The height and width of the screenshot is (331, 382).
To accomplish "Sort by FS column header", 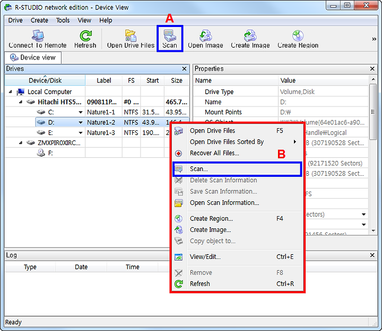I will click(131, 80).
